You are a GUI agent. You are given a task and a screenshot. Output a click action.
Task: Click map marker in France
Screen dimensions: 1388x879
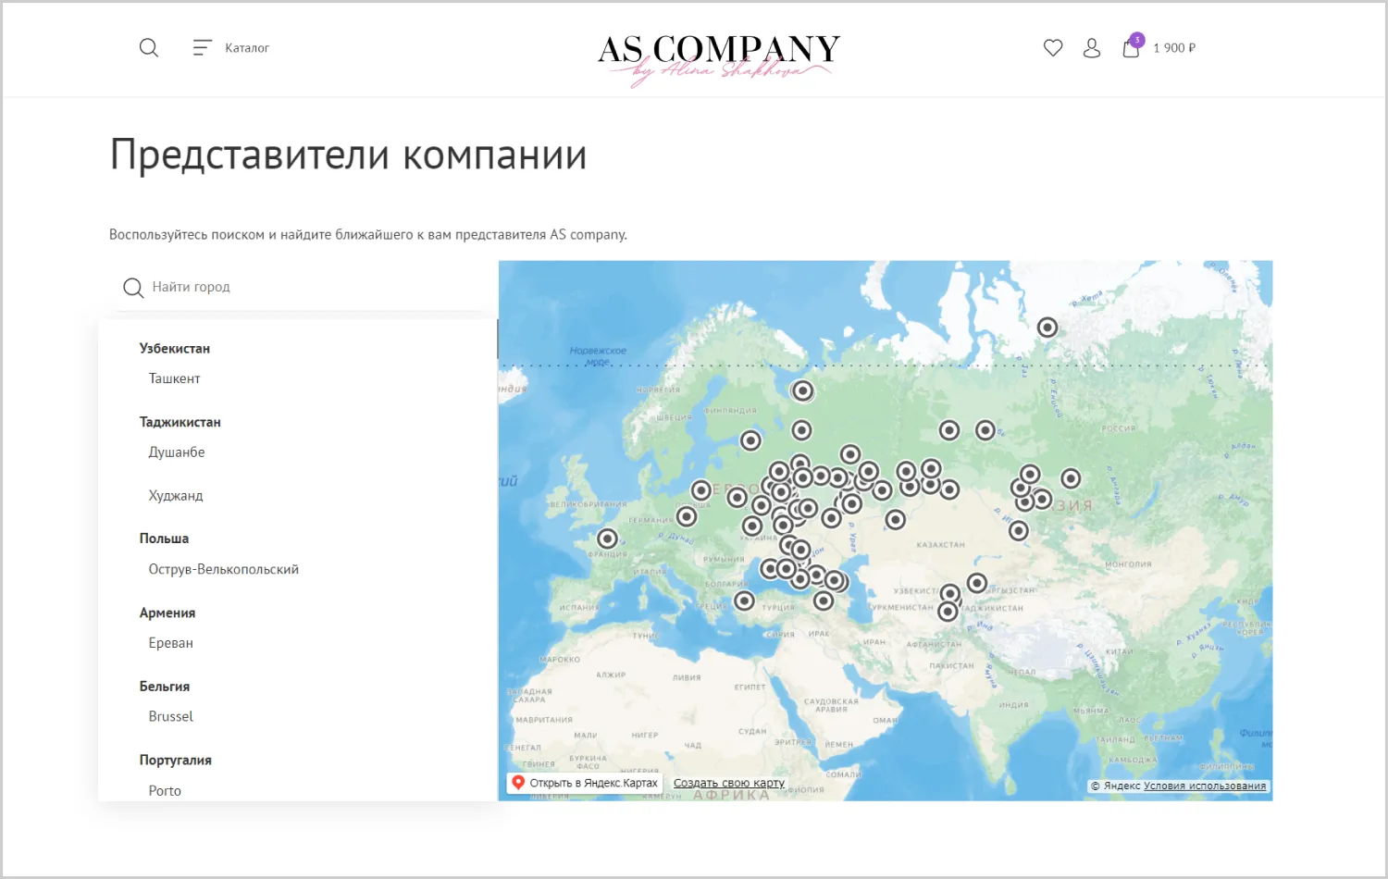[x=607, y=539]
